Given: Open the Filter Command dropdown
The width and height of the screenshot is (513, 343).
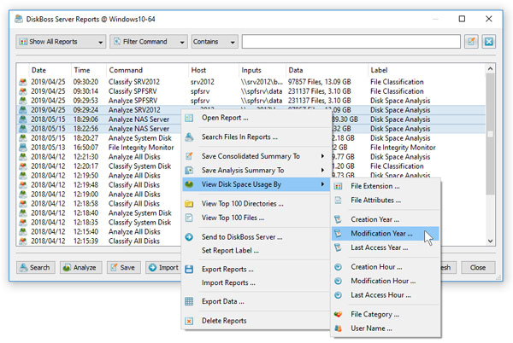Looking at the screenshot, I should [149, 42].
